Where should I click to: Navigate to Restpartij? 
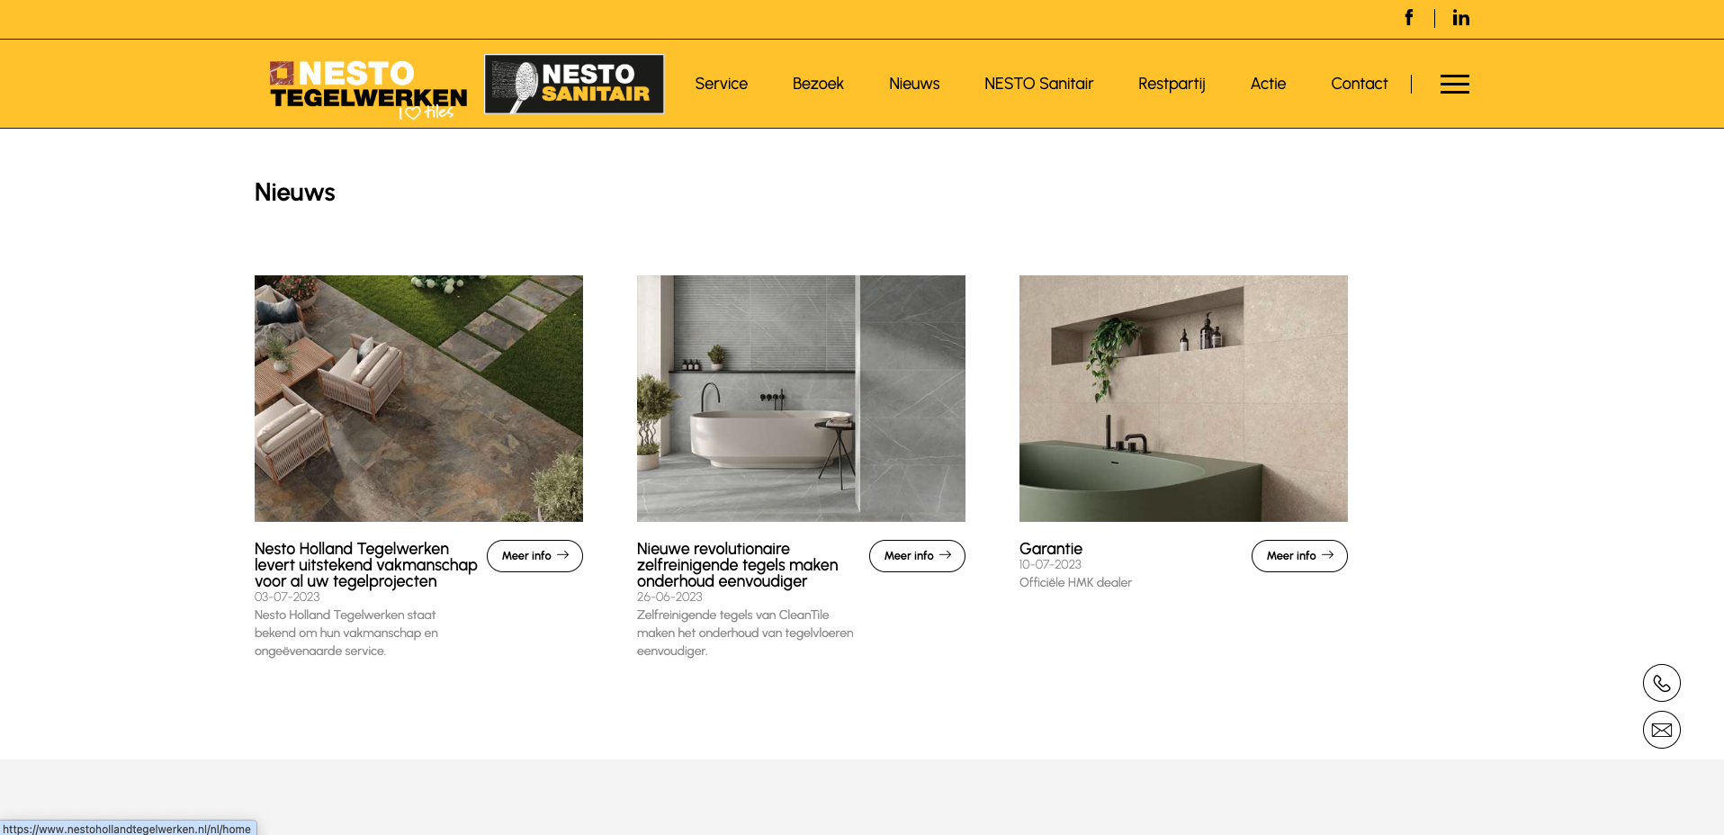coord(1171,84)
